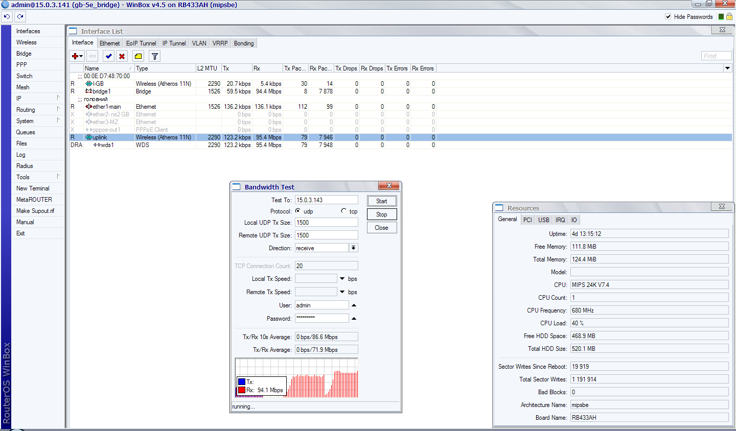Image resolution: width=736 pixels, height=431 pixels.
Task: Click the remove minus icon in toolbar
Action: tap(92, 56)
